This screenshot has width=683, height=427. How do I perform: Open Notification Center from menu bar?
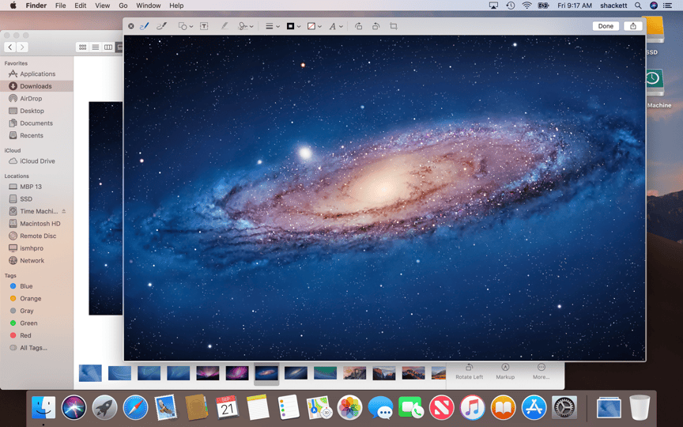(667, 6)
